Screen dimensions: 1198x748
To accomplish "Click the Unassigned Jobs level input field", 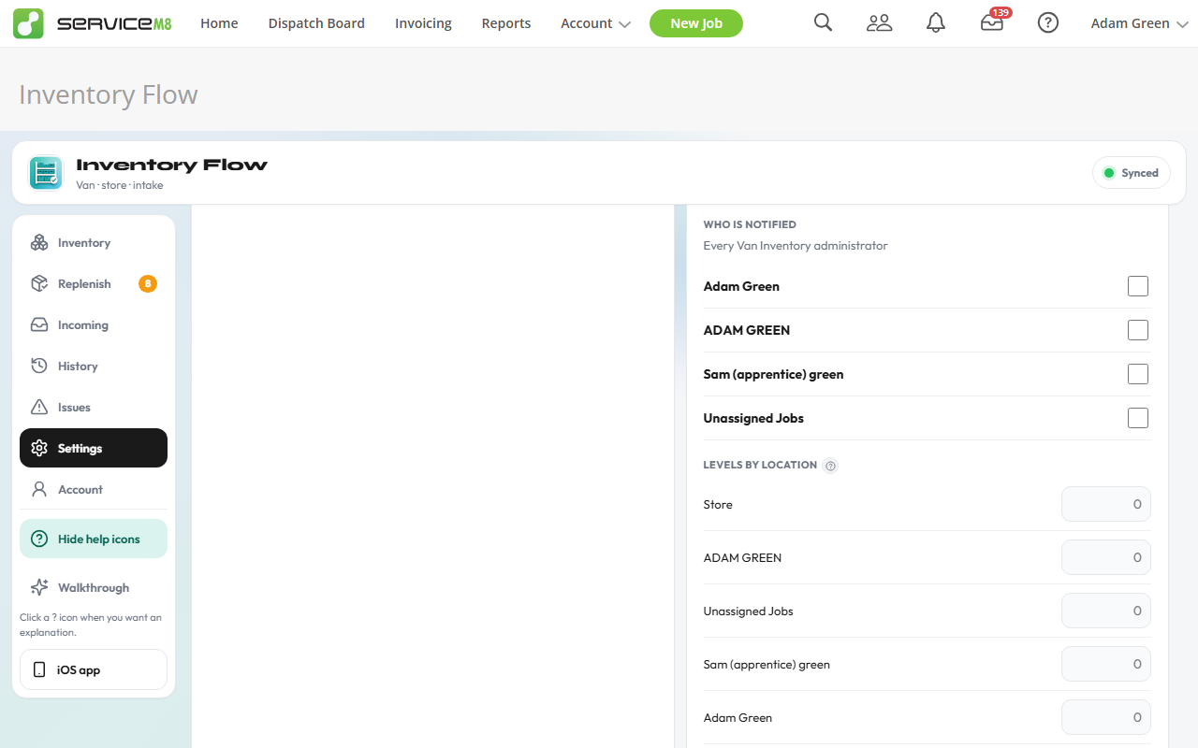I will pos(1105,611).
